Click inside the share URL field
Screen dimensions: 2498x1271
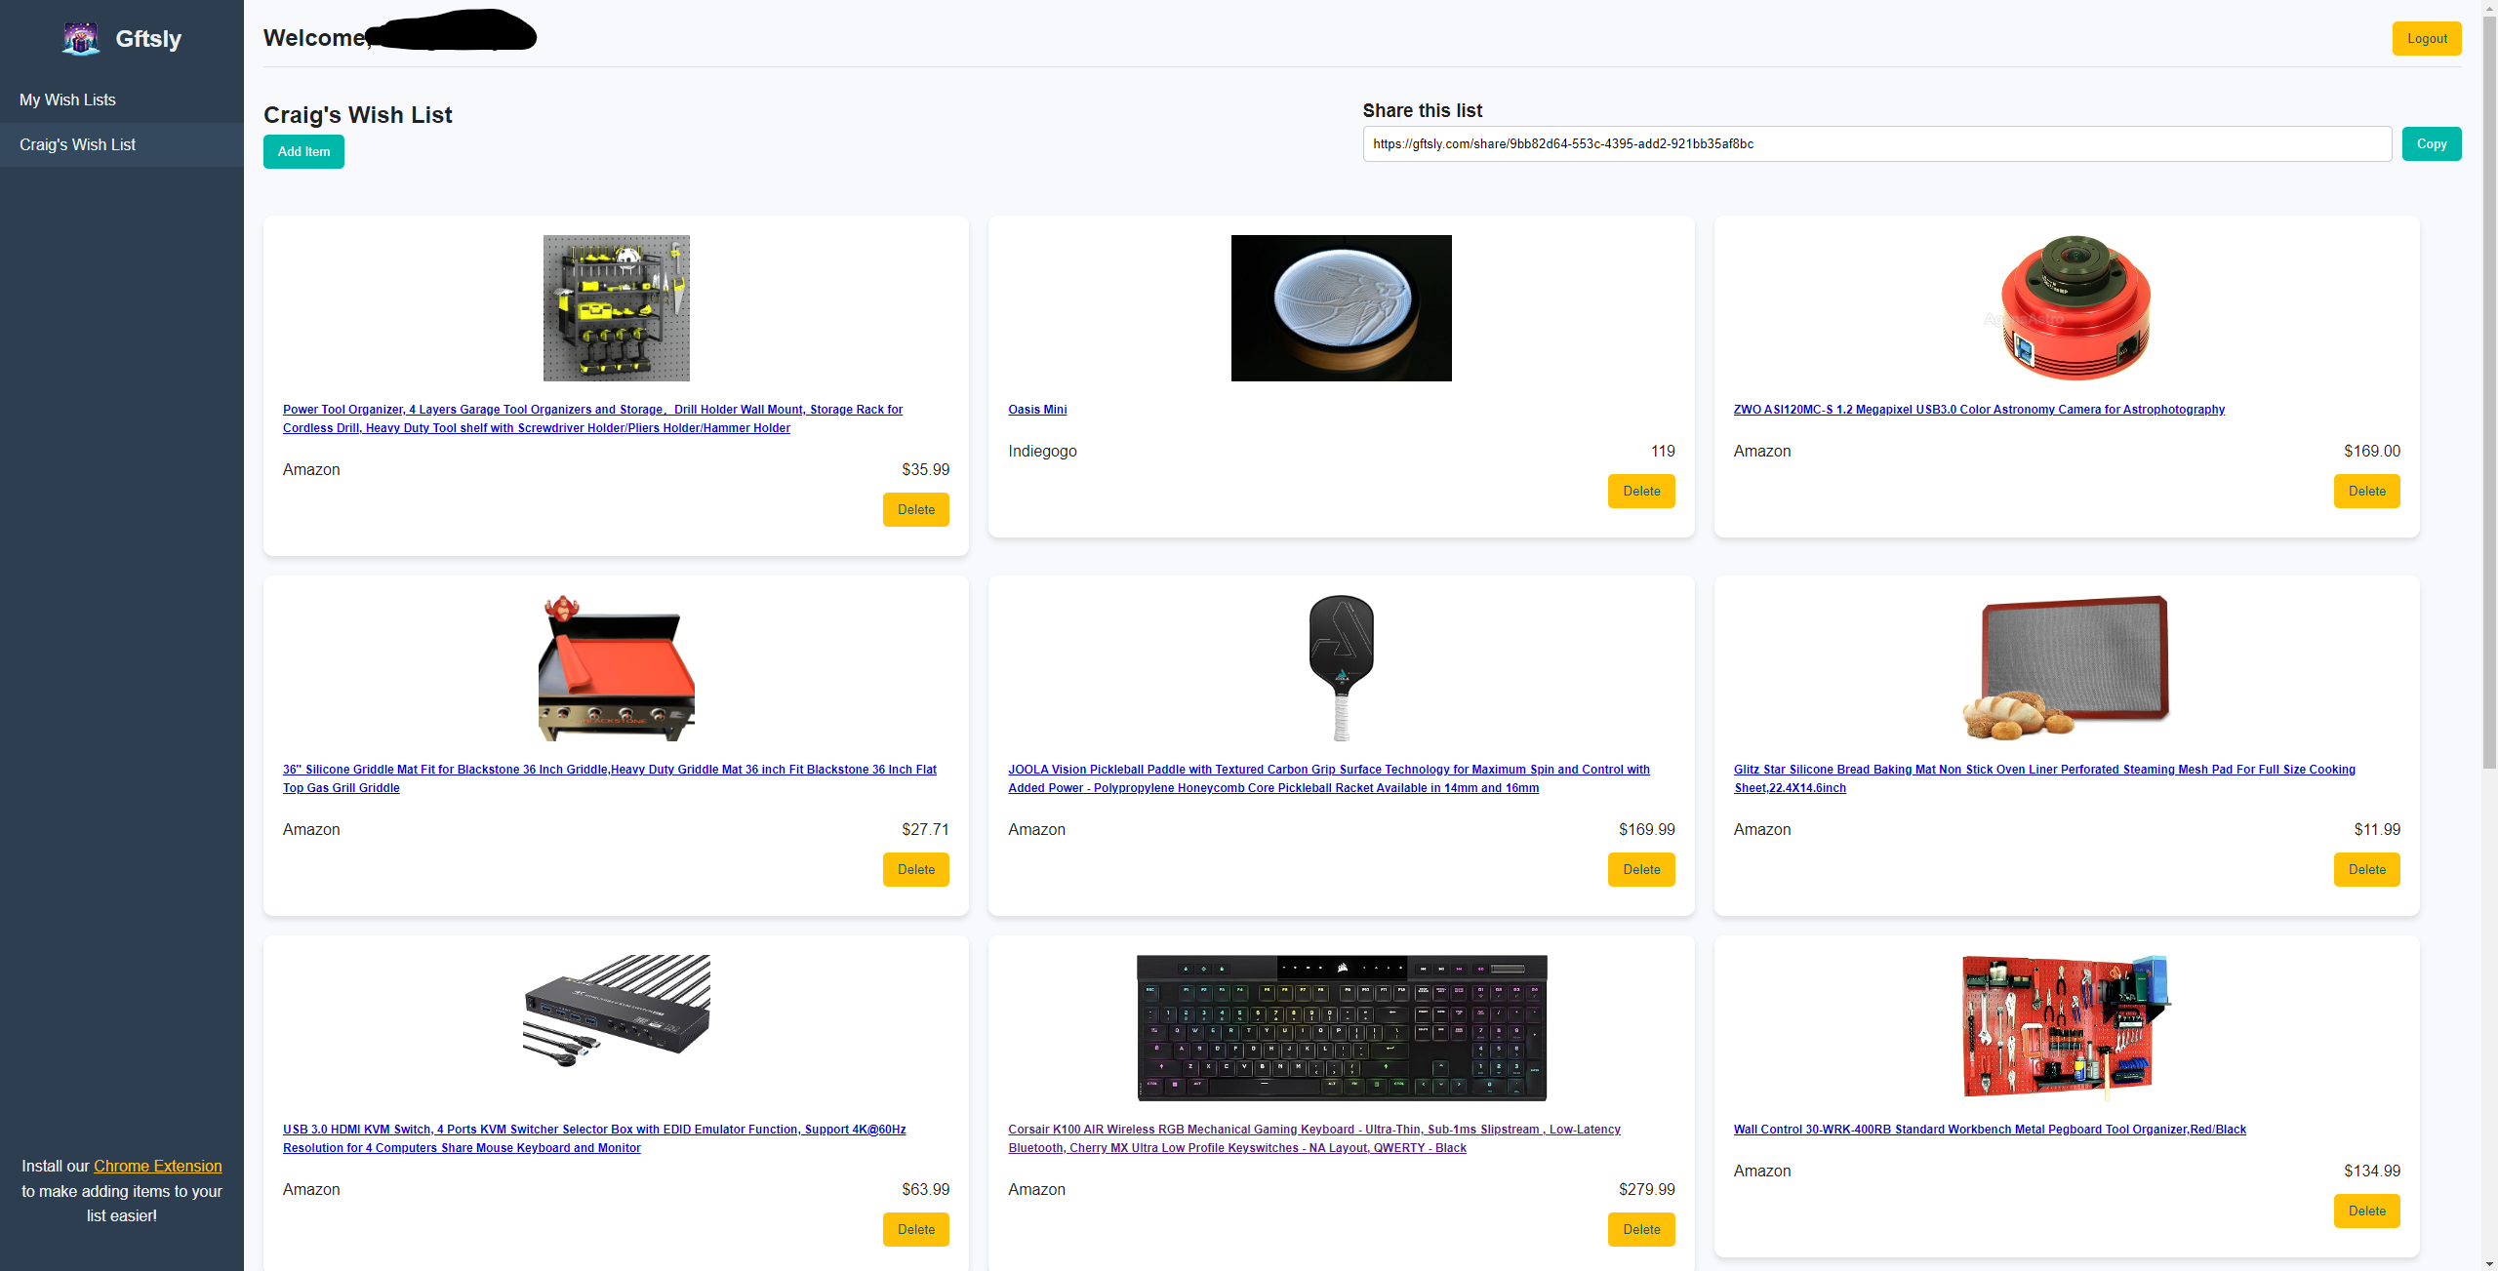(1876, 143)
